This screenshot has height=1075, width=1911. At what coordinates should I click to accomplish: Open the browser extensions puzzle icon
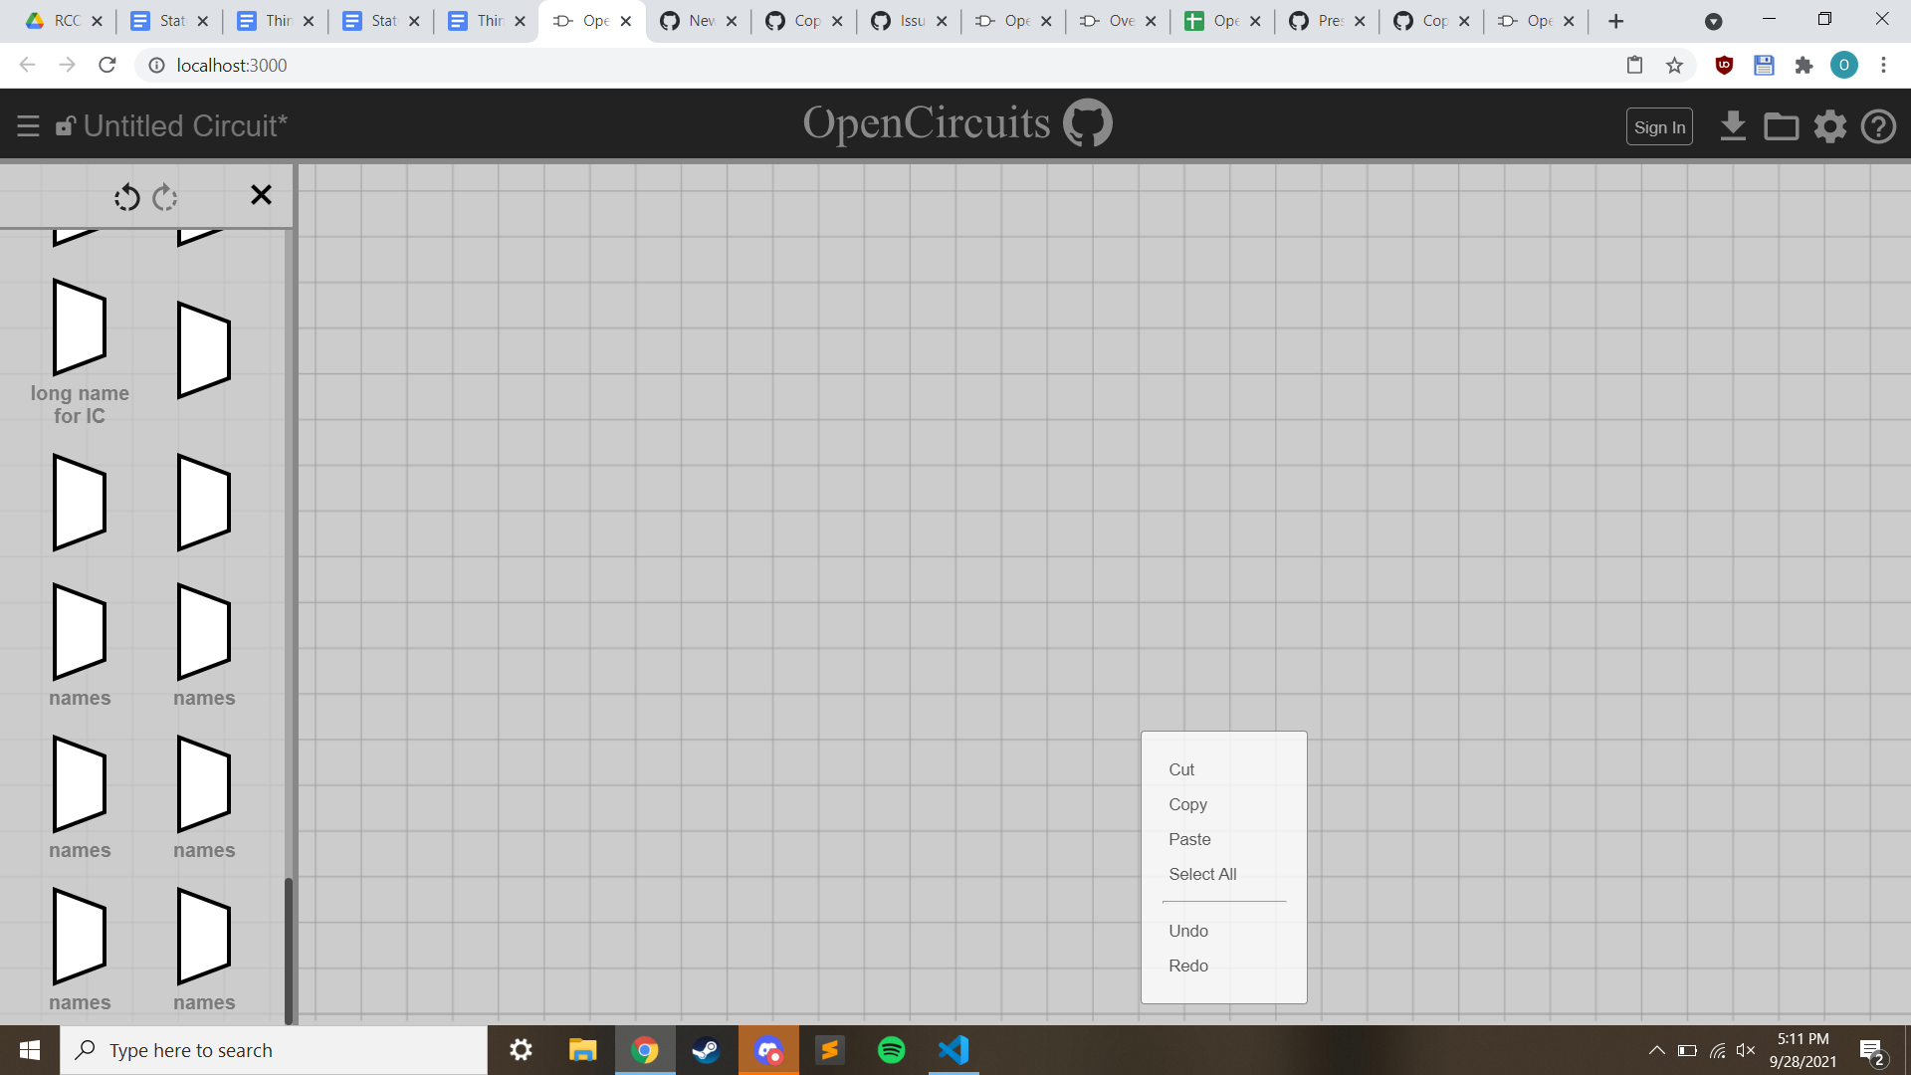1805,65
